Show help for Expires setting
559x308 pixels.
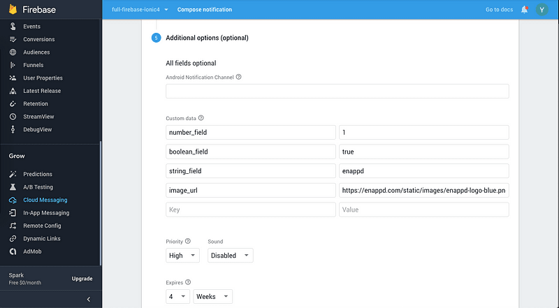(188, 282)
